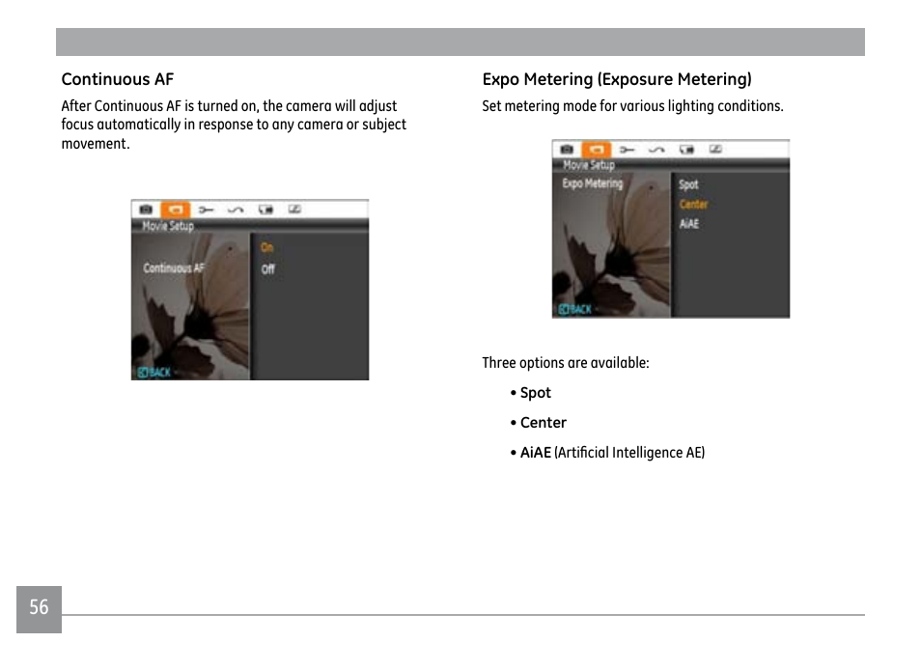The image size is (921, 670).
Task: Open the wrench settings icon in the Continuous AF screen
Action: [x=206, y=209]
